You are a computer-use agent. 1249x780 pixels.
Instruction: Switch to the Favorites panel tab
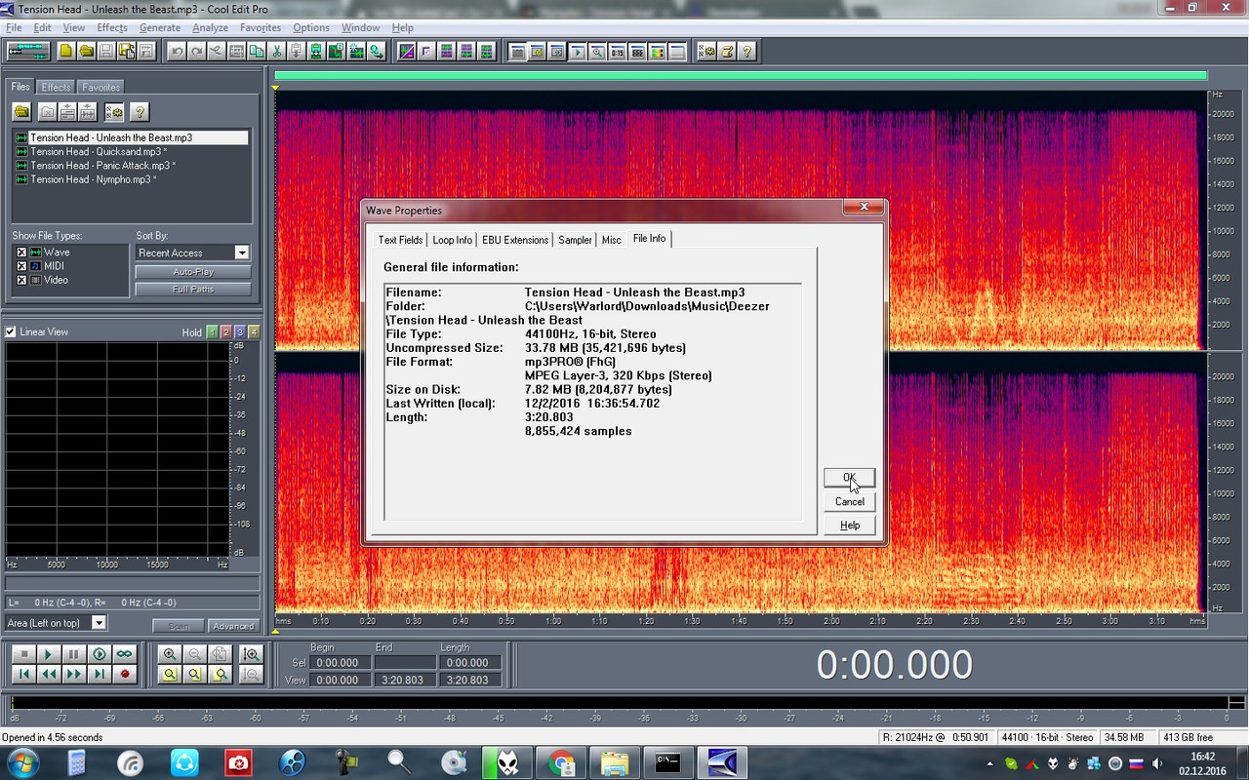coord(101,87)
